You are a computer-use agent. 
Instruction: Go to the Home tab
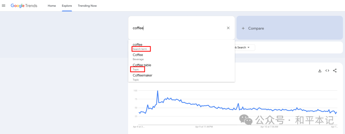(x=52, y=6)
